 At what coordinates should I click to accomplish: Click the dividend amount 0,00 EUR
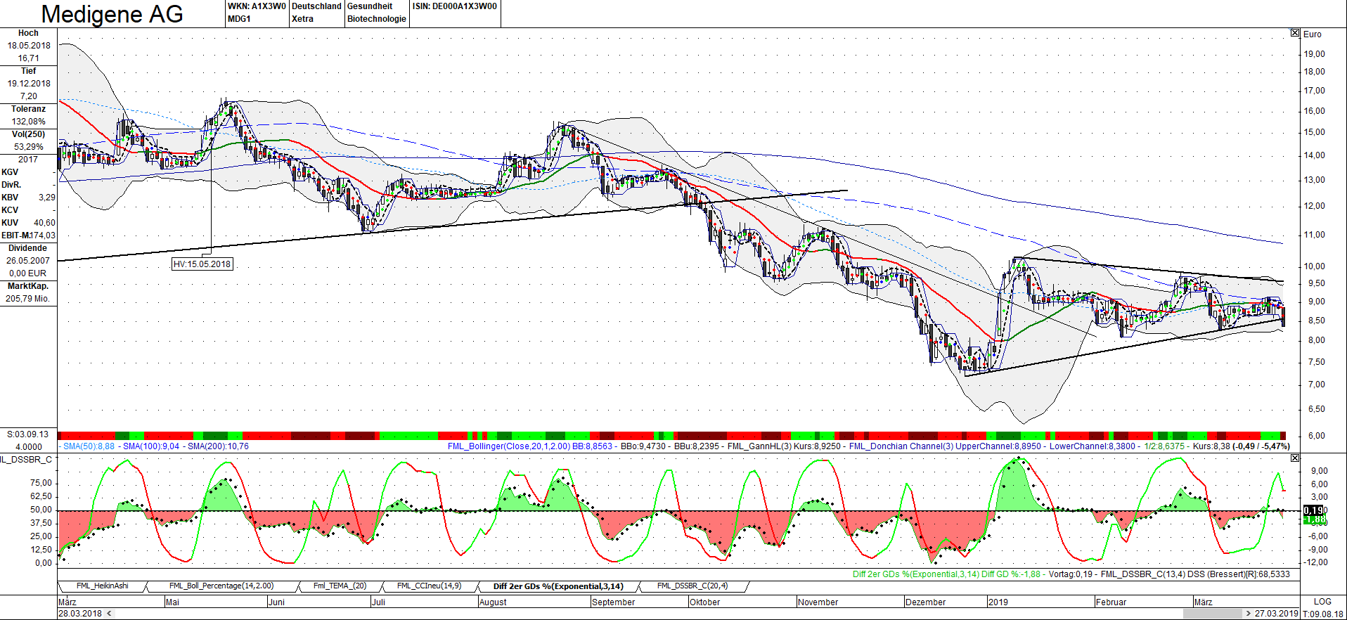click(x=28, y=273)
